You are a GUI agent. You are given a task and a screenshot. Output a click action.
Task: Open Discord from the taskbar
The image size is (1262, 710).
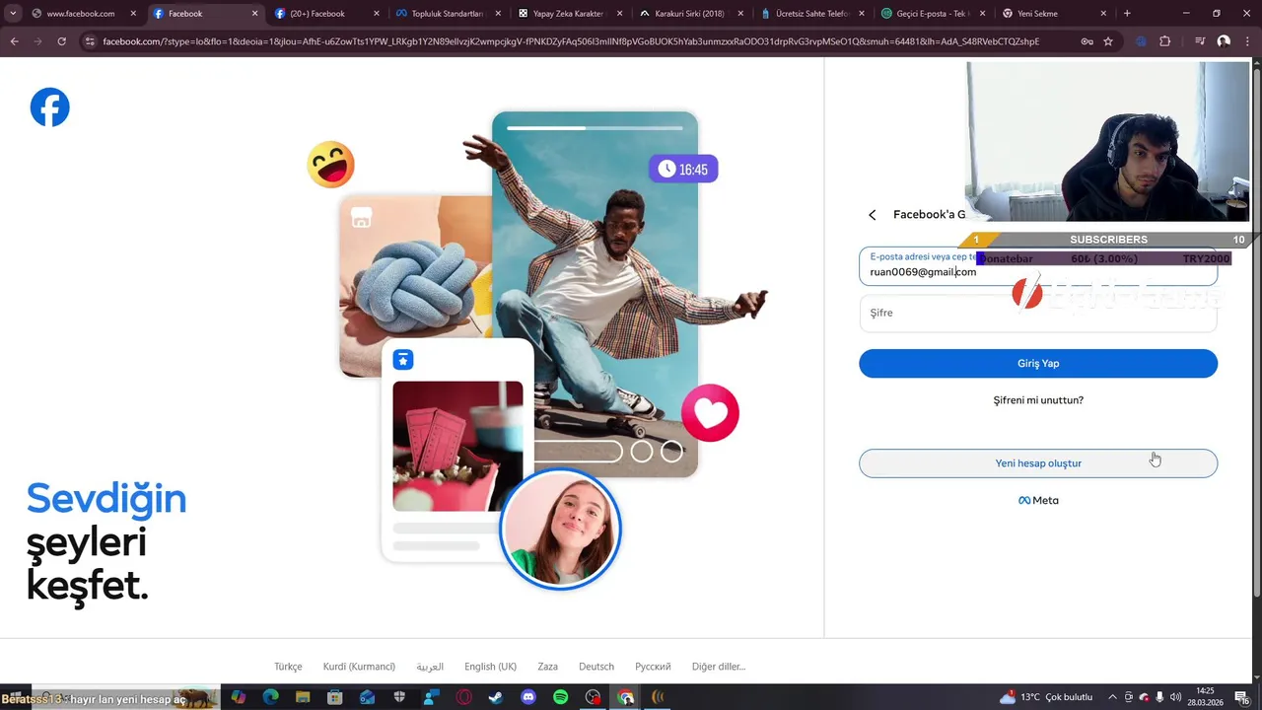point(528,697)
